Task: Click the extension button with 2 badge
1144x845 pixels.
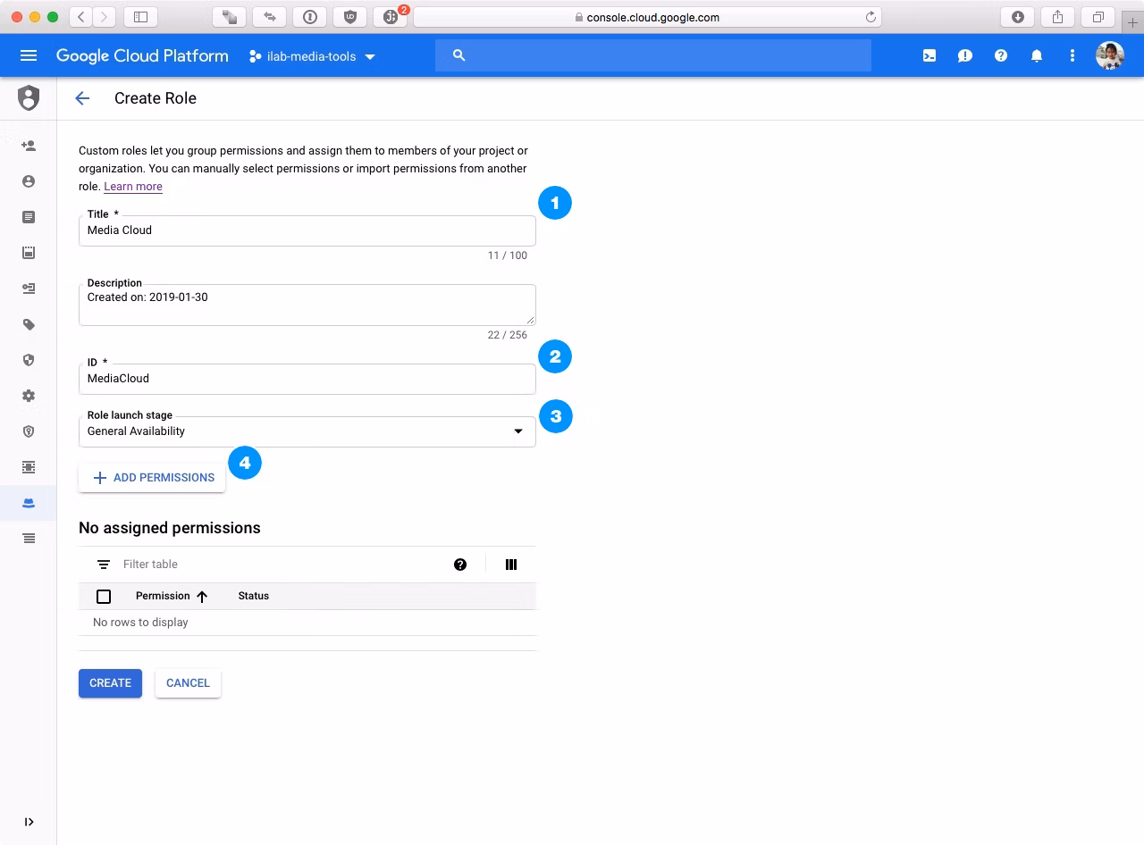Action: (391, 17)
